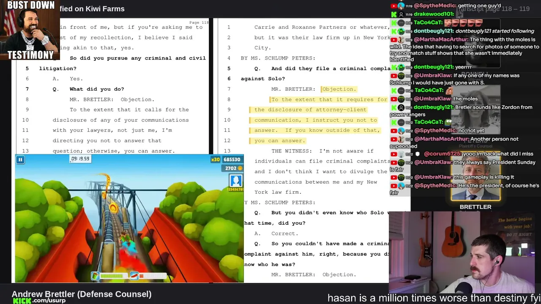Open the player profile avatar in game
This screenshot has height=304, width=541.
click(235, 181)
